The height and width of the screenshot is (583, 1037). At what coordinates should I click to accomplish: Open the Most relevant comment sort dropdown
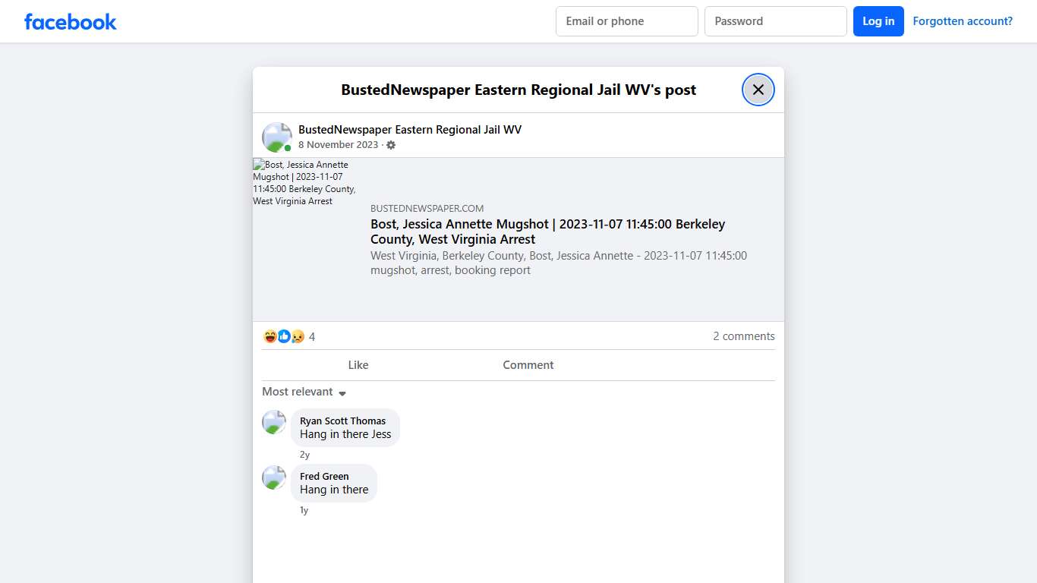pyautogui.click(x=304, y=392)
